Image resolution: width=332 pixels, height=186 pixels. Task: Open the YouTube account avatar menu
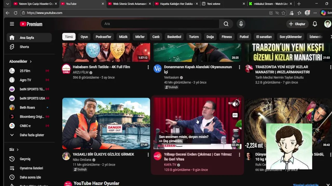(x=328, y=24)
